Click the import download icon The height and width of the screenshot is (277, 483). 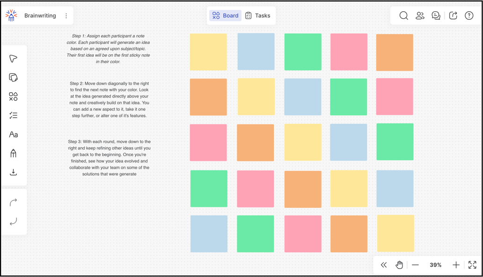(13, 172)
